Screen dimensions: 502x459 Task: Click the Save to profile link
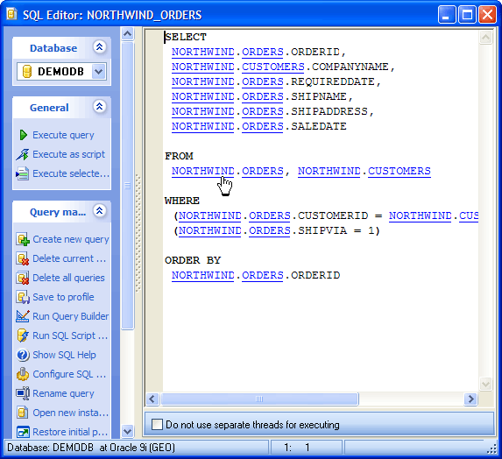click(x=63, y=297)
